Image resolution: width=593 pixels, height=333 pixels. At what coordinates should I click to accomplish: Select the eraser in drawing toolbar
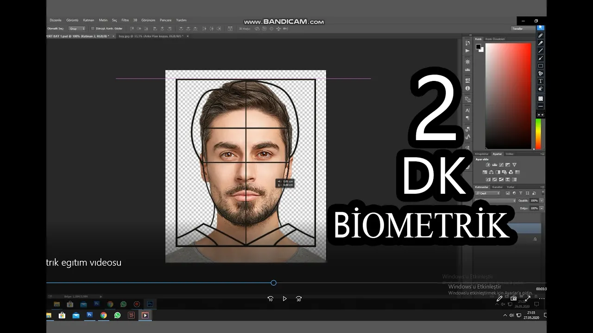541,89
